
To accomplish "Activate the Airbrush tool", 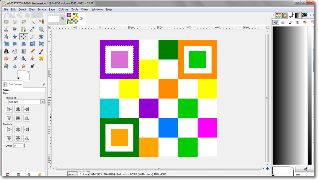I will point(15,59).
